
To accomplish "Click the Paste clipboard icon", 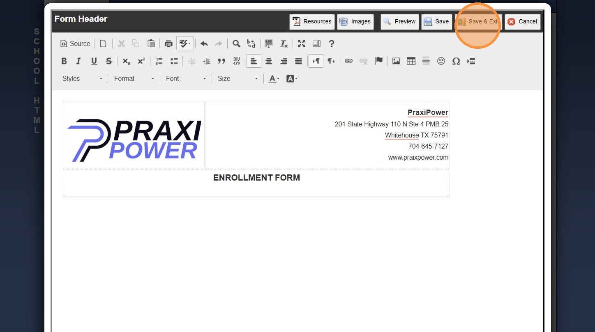I will pos(151,44).
